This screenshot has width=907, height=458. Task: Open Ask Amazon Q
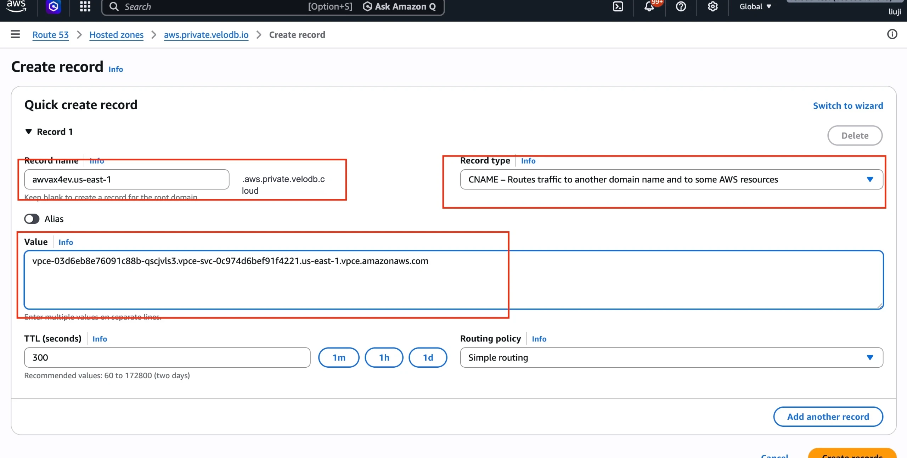pyautogui.click(x=400, y=6)
